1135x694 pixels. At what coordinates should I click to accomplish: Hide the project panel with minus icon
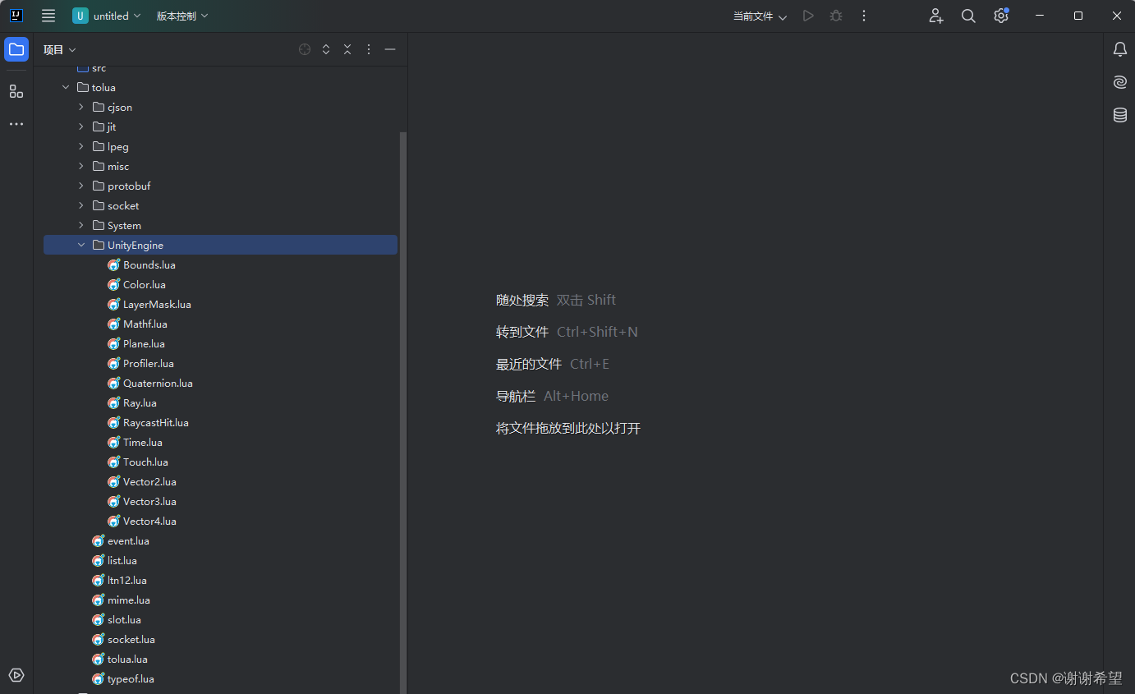click(390, 49)
